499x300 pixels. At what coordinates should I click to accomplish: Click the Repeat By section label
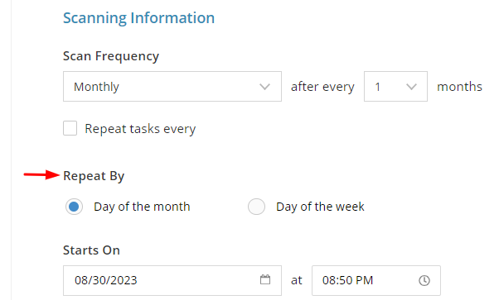[x=94, y=176]
